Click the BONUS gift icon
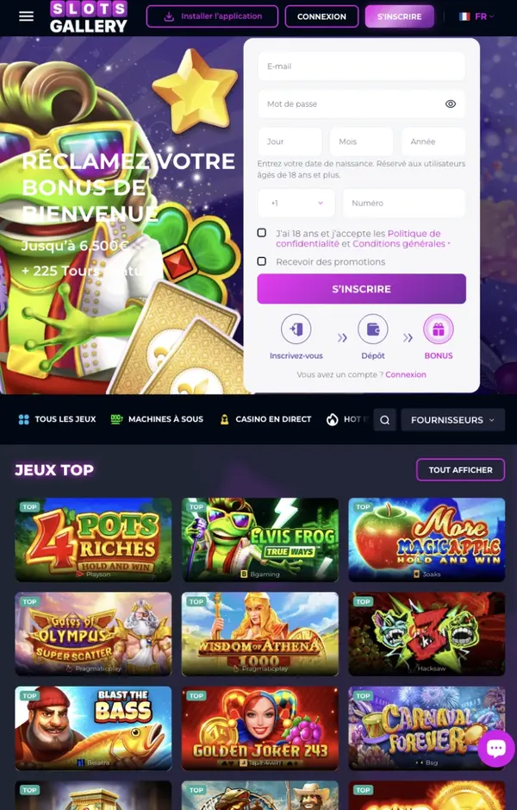The image size is (517, 810). tap(438, 329)
